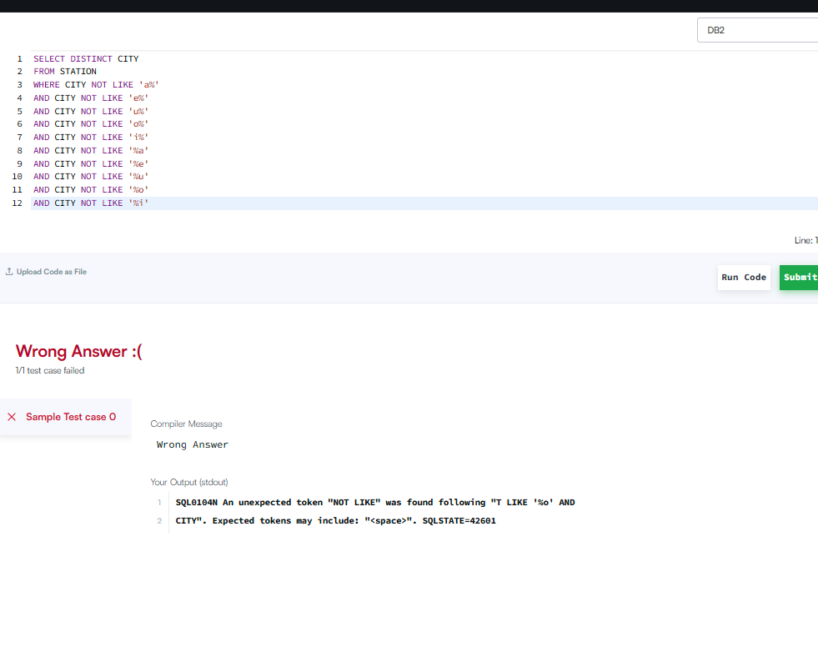Submit the SQL solution
The image size is (818, 667).
click(x=799, y=278)
